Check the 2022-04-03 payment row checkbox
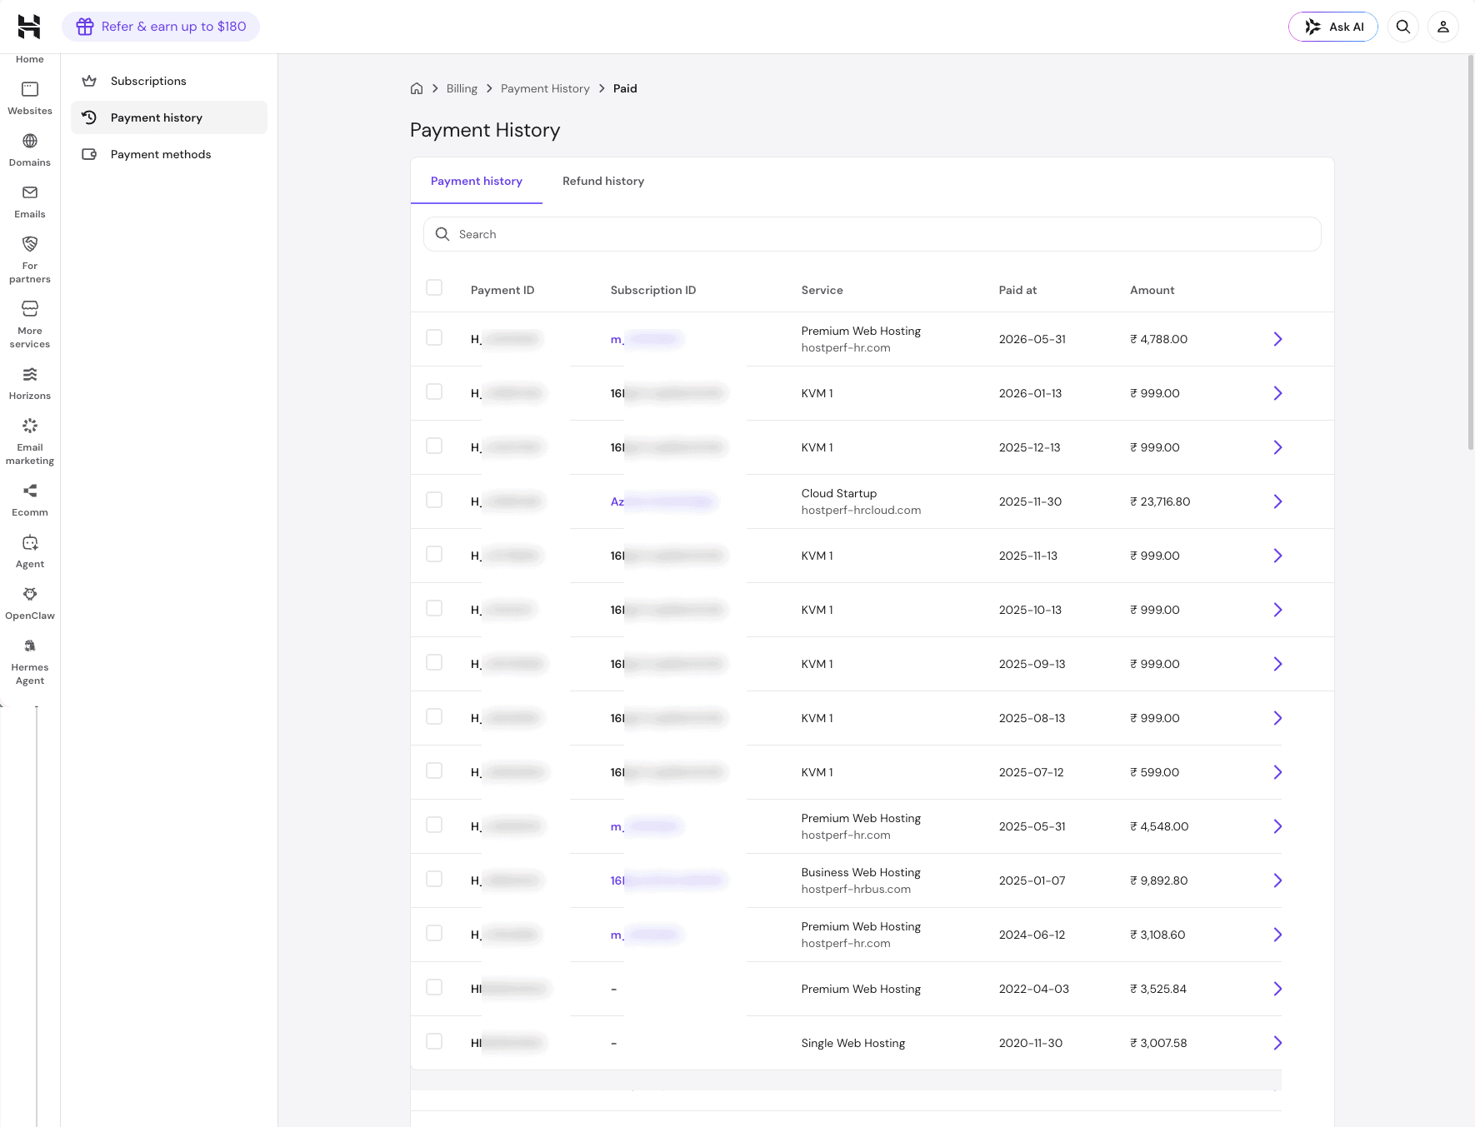The height and width of the screenshot is (1127, 1475). (x=434, y=987)
